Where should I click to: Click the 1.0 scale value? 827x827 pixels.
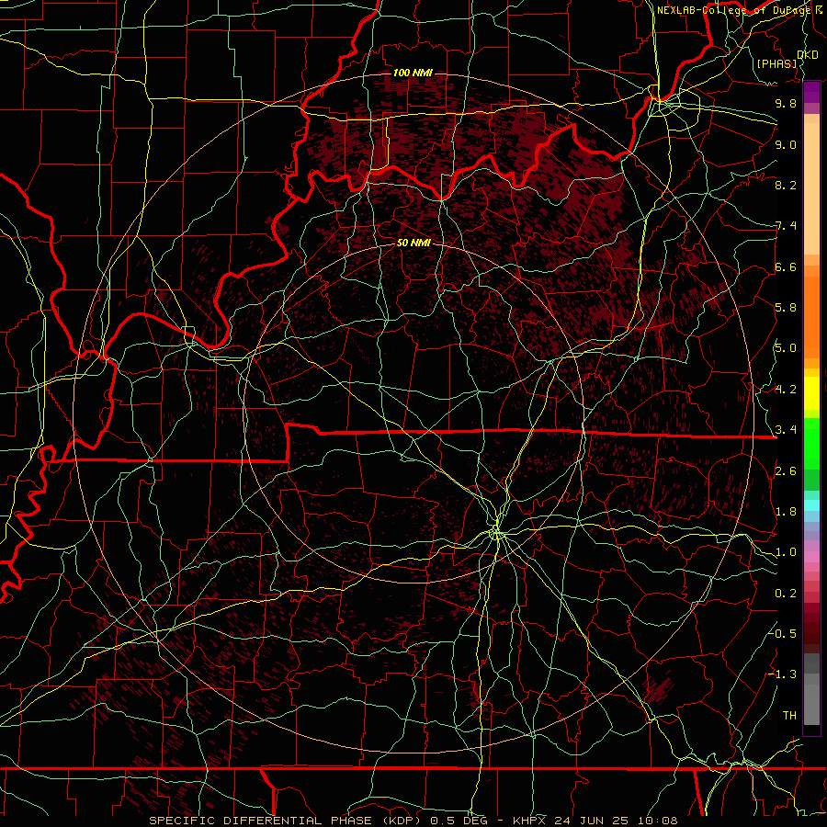point(786,552)
